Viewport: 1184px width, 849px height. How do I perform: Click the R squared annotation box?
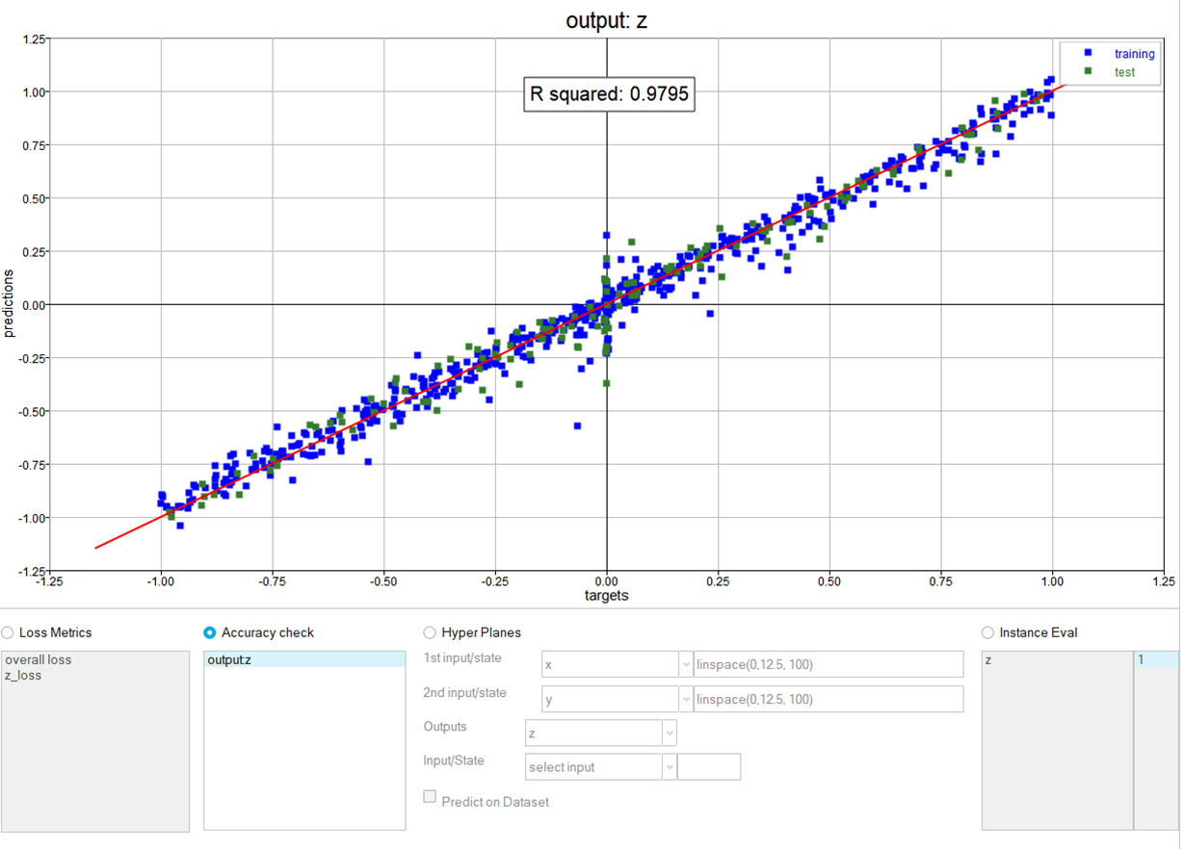(x=609, y=94)
